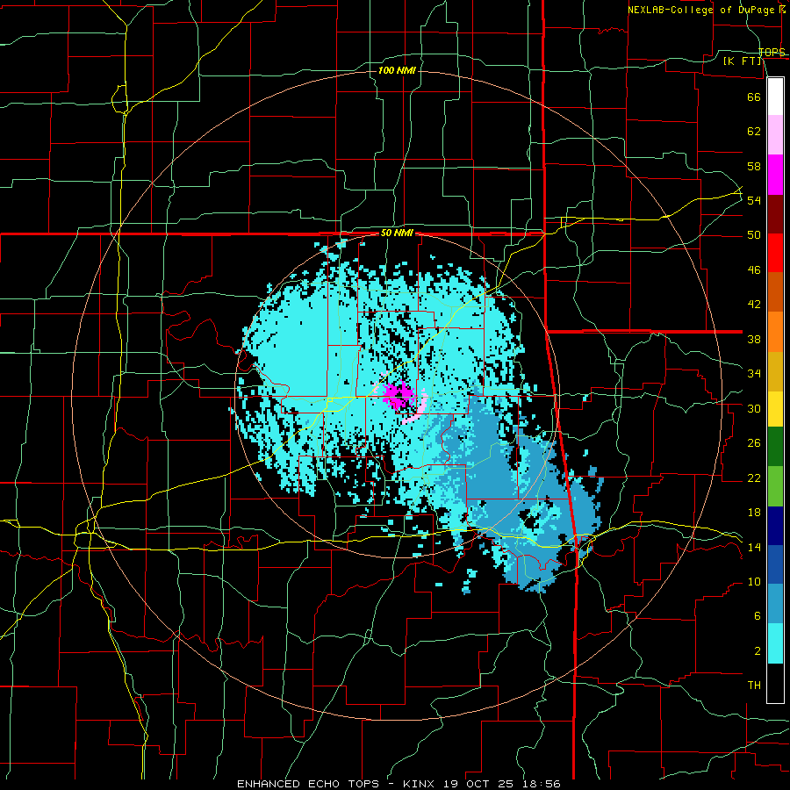Click the KINX station identifier in caption
The width and height of the screenshot is (790, 790).
click(x=420, y=784)
